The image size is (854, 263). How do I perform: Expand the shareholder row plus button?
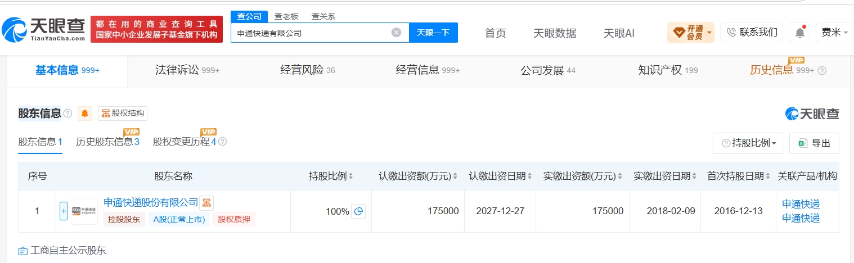[x=64, y=211]
